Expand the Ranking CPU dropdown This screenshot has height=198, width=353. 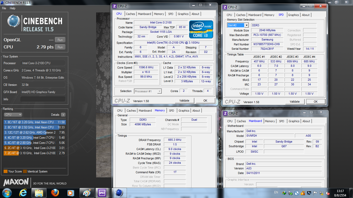13,115
